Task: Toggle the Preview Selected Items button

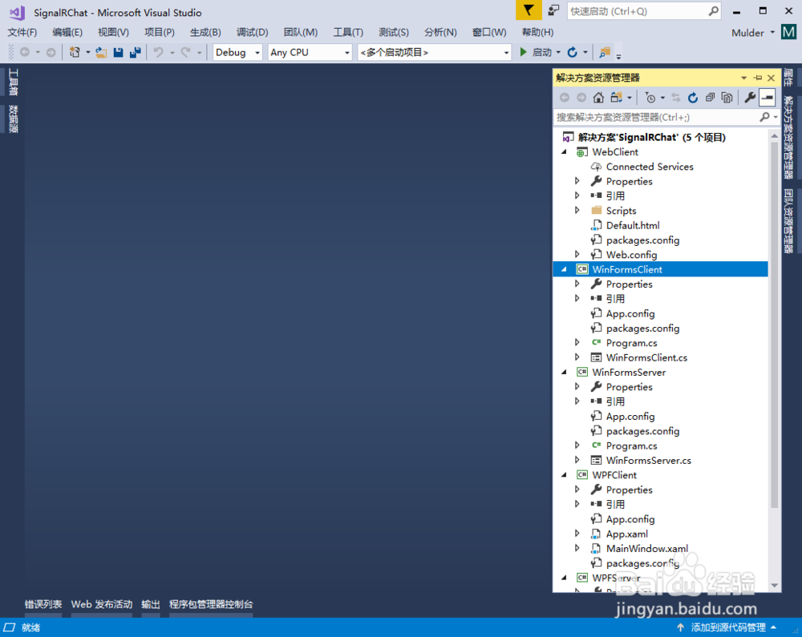Action: pos(766,97)
